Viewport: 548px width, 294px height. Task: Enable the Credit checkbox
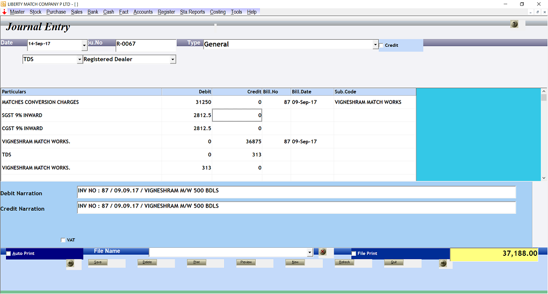(381, 45)
